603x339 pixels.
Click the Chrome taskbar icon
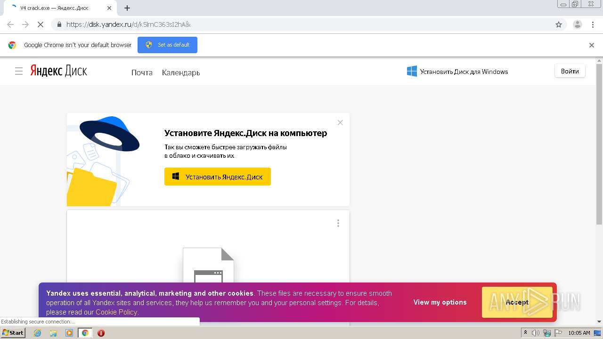point(85,333)
